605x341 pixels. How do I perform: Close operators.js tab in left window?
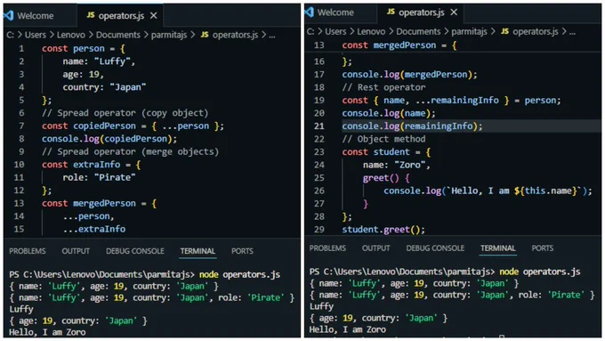click(154, 16)
